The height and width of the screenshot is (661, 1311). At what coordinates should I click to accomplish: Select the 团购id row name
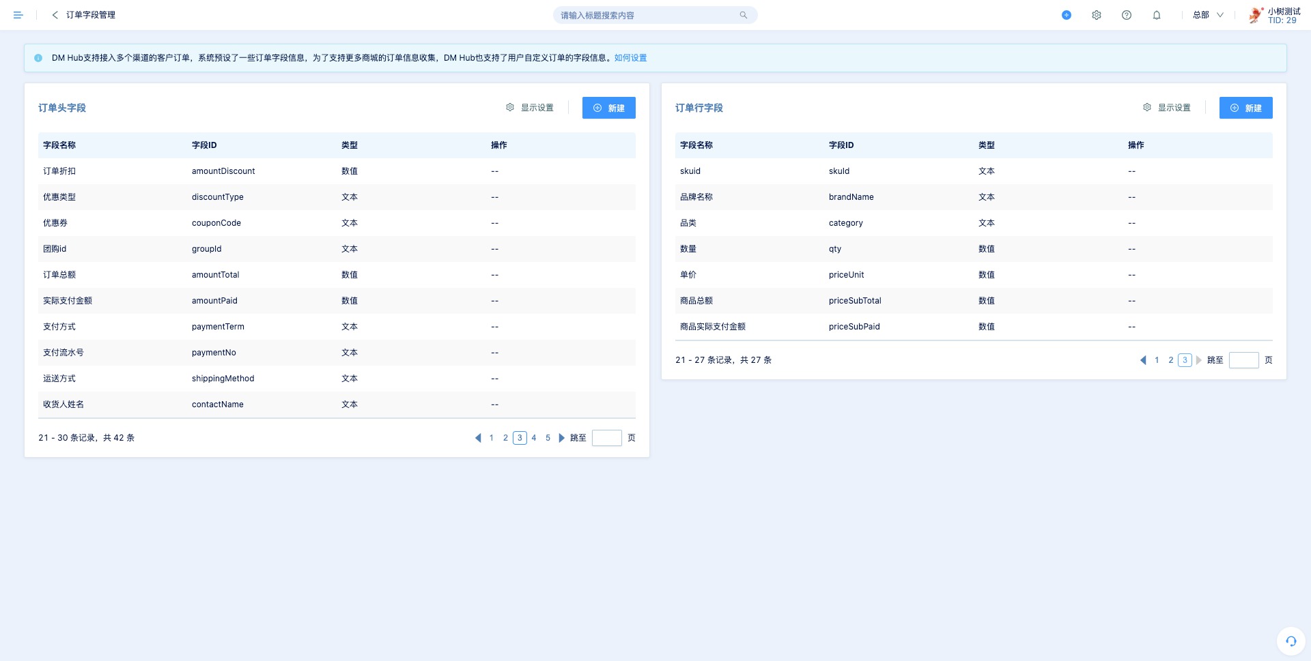pos(55,249)
